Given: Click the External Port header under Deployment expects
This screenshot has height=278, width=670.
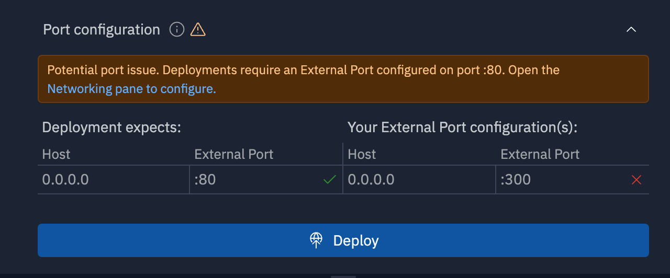Looking at the screenshot, I should [x=233, y=154].
